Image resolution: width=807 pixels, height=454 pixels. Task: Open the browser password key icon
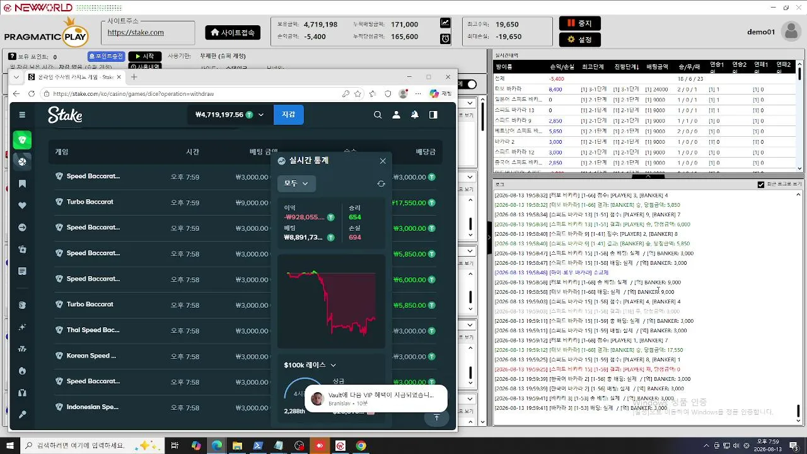pyautogui.click(x=345, y=94)
